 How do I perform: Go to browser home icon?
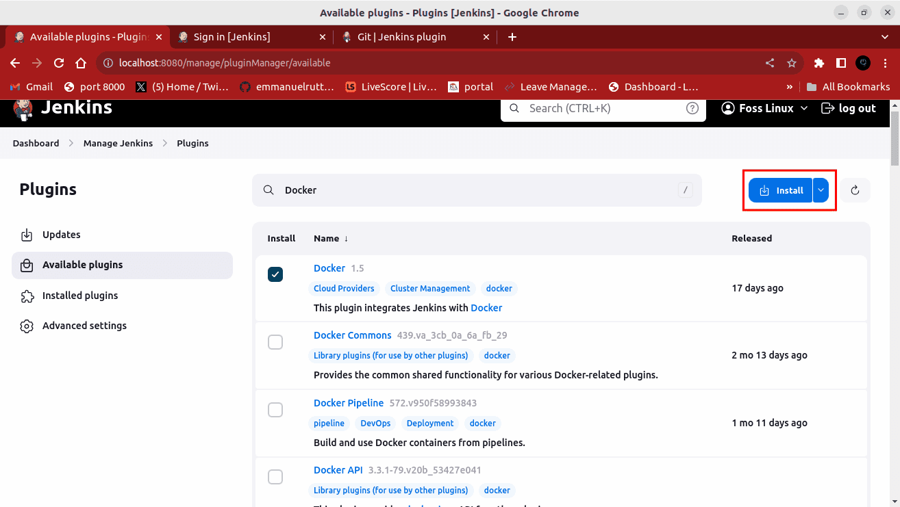(x=81, y=63)
